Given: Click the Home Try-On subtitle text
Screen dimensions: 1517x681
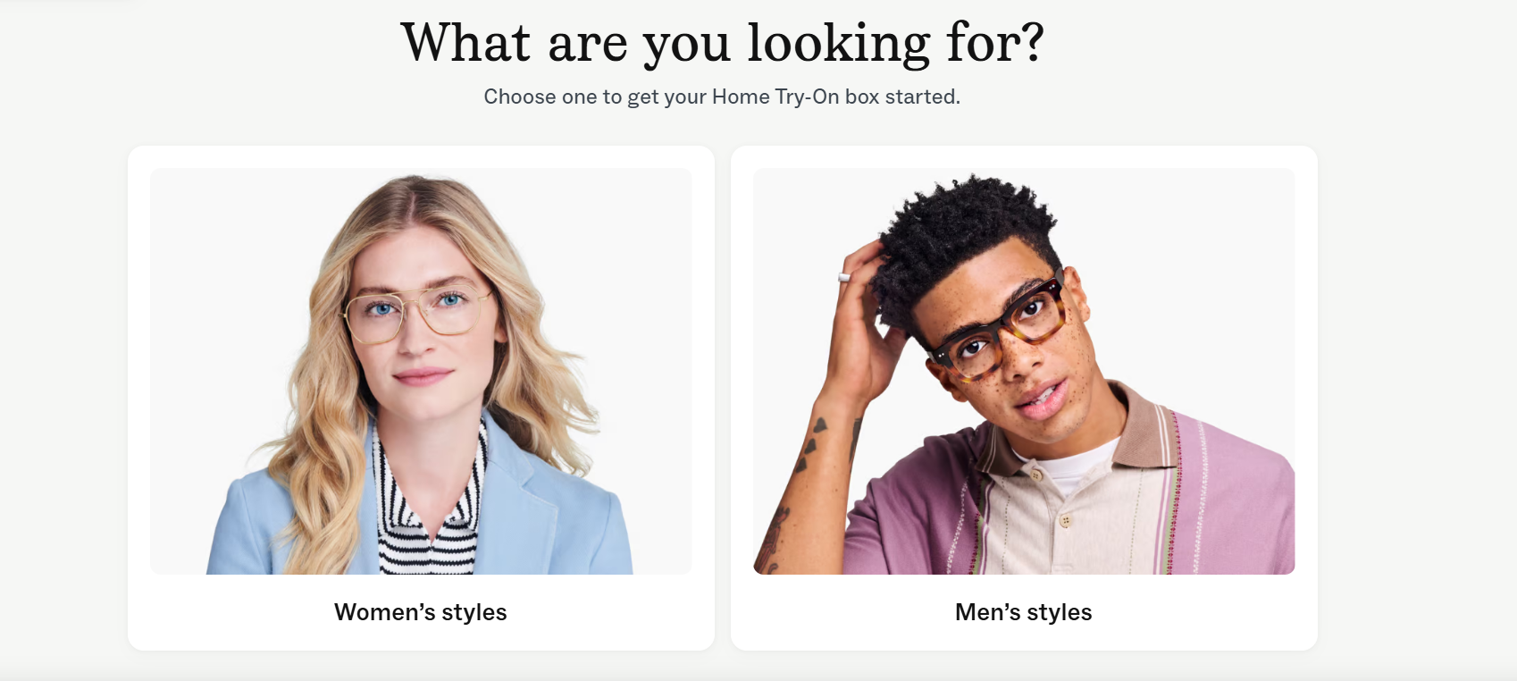Looking at the screenshot, I should [722, 97].
